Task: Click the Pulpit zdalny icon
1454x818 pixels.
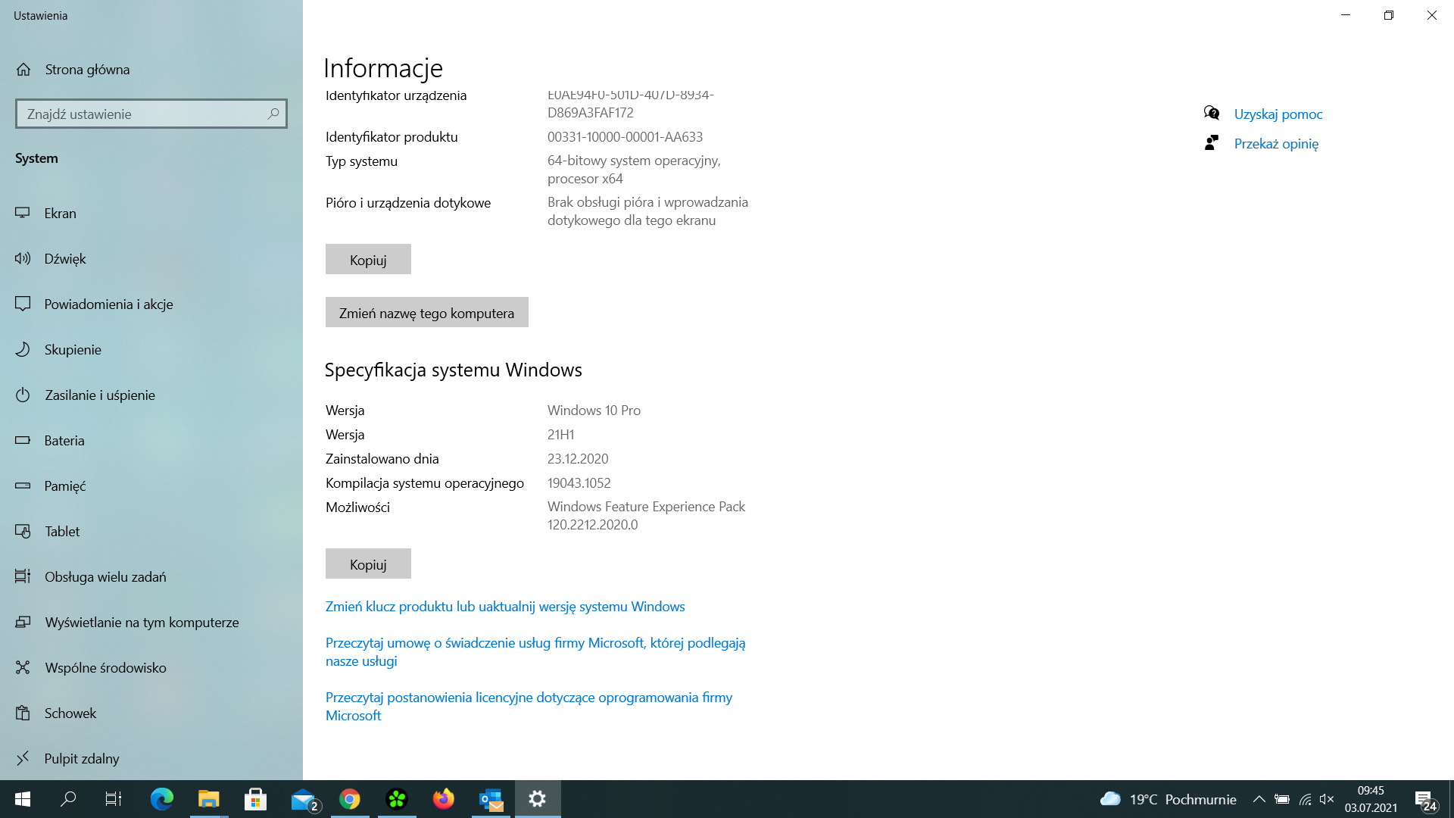Action: point(23,758)
